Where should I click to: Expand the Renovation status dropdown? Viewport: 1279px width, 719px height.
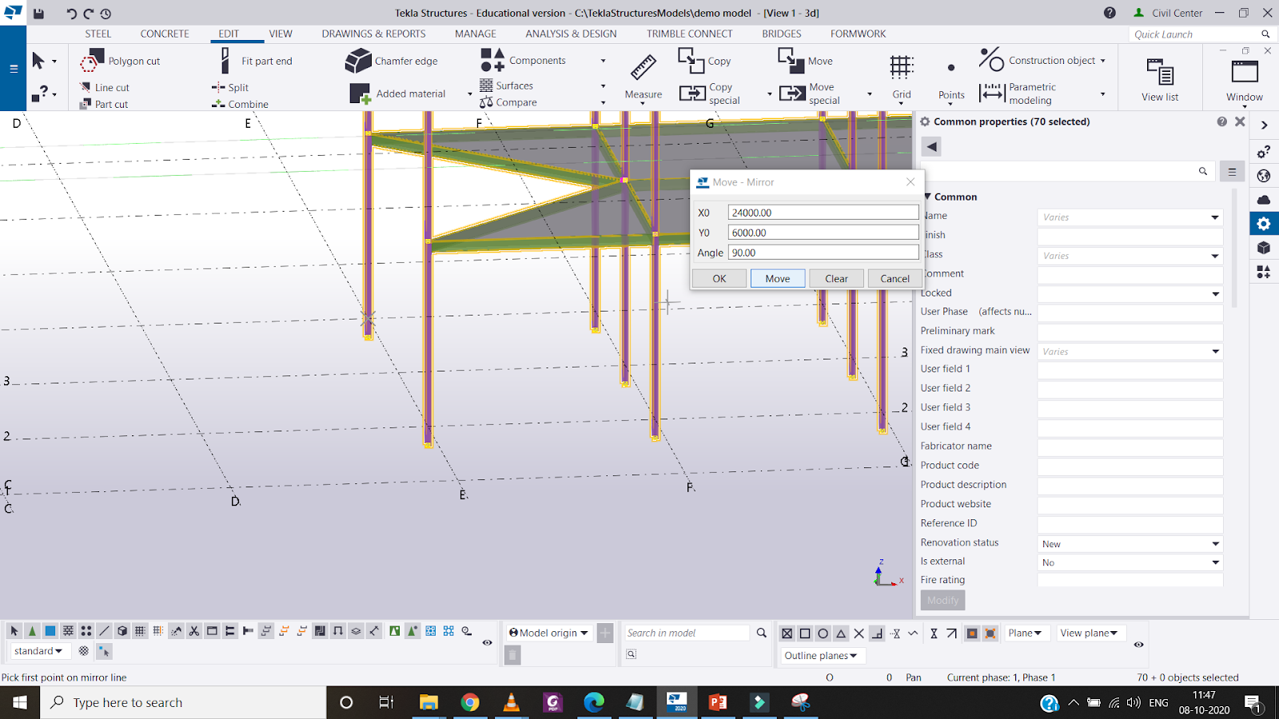click(1215, 544)
